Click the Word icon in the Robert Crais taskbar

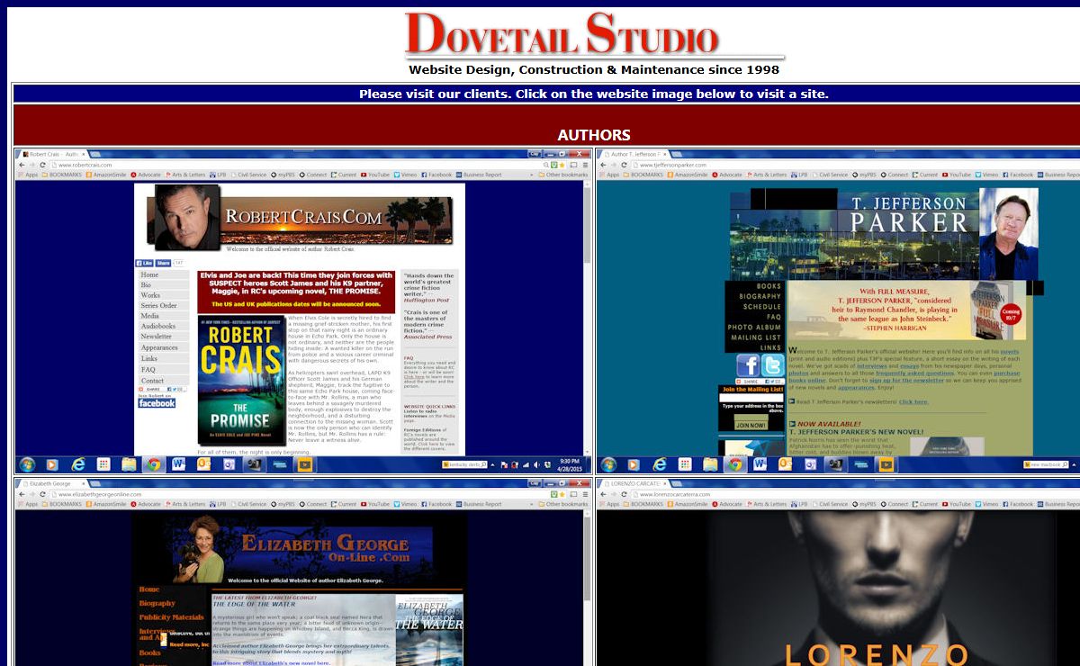[x=178, y=464]
